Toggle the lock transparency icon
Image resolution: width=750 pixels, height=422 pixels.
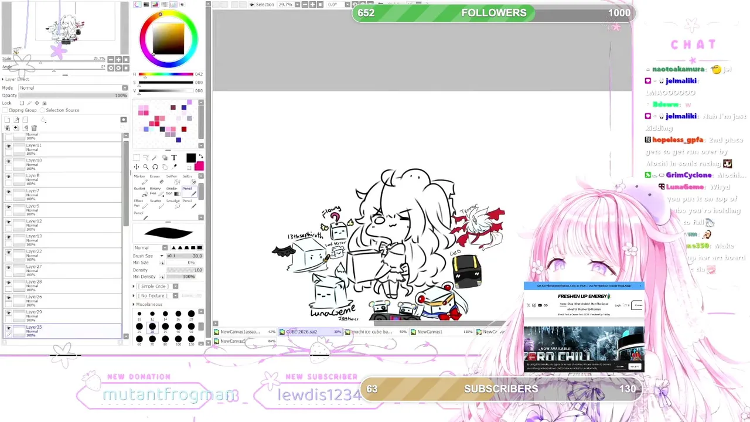click(22, 103)
